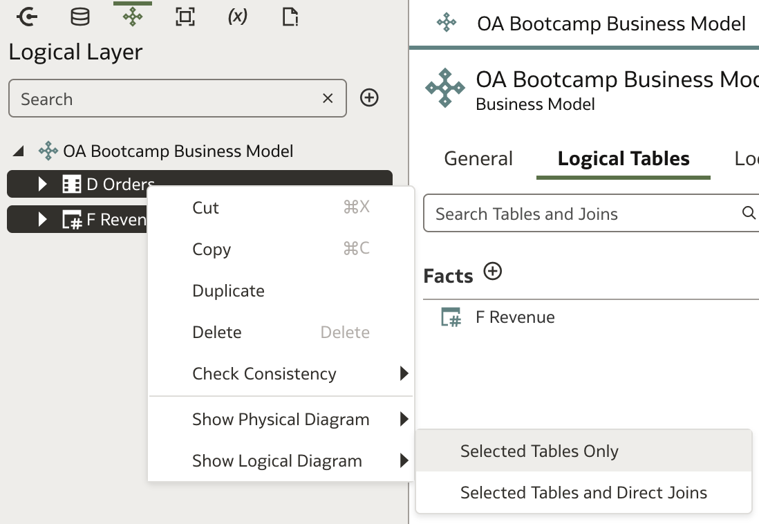Click the magnifier icon in Search Tables
The width and height of the screenshot is (759, 524).
click(x=749, y=213)
